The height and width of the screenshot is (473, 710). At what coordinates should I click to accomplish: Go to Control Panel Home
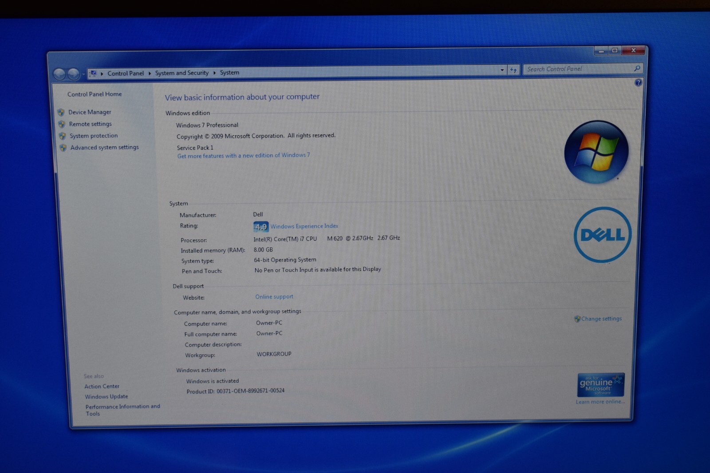95,94
